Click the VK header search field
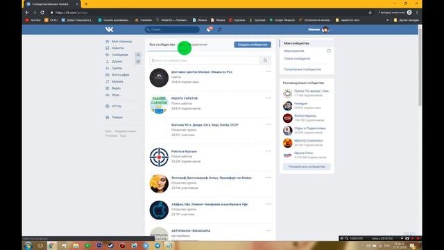The height and width of the screenshot is (250, 444). pos(172,29)
